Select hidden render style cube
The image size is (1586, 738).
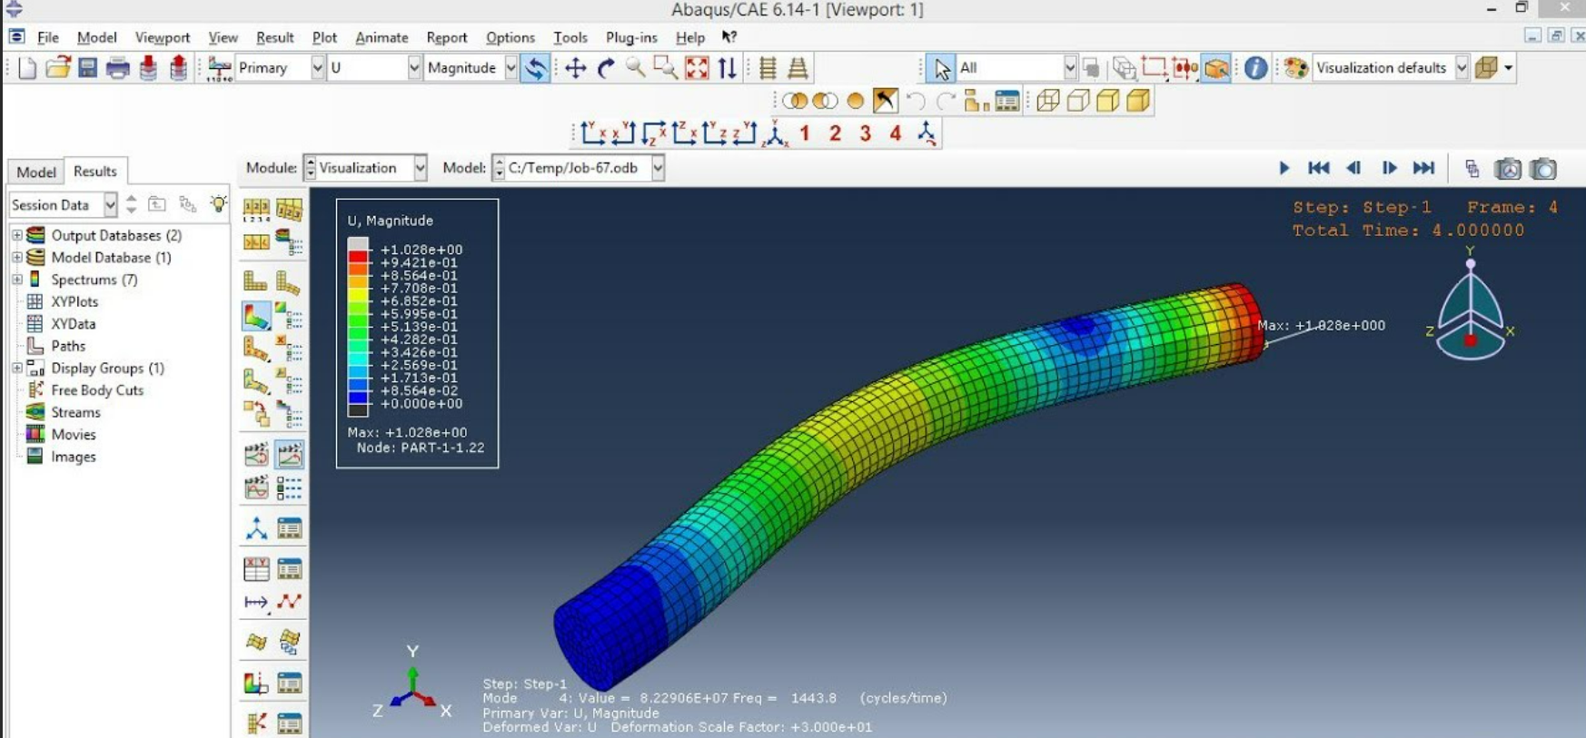(x=1078, y=101)
